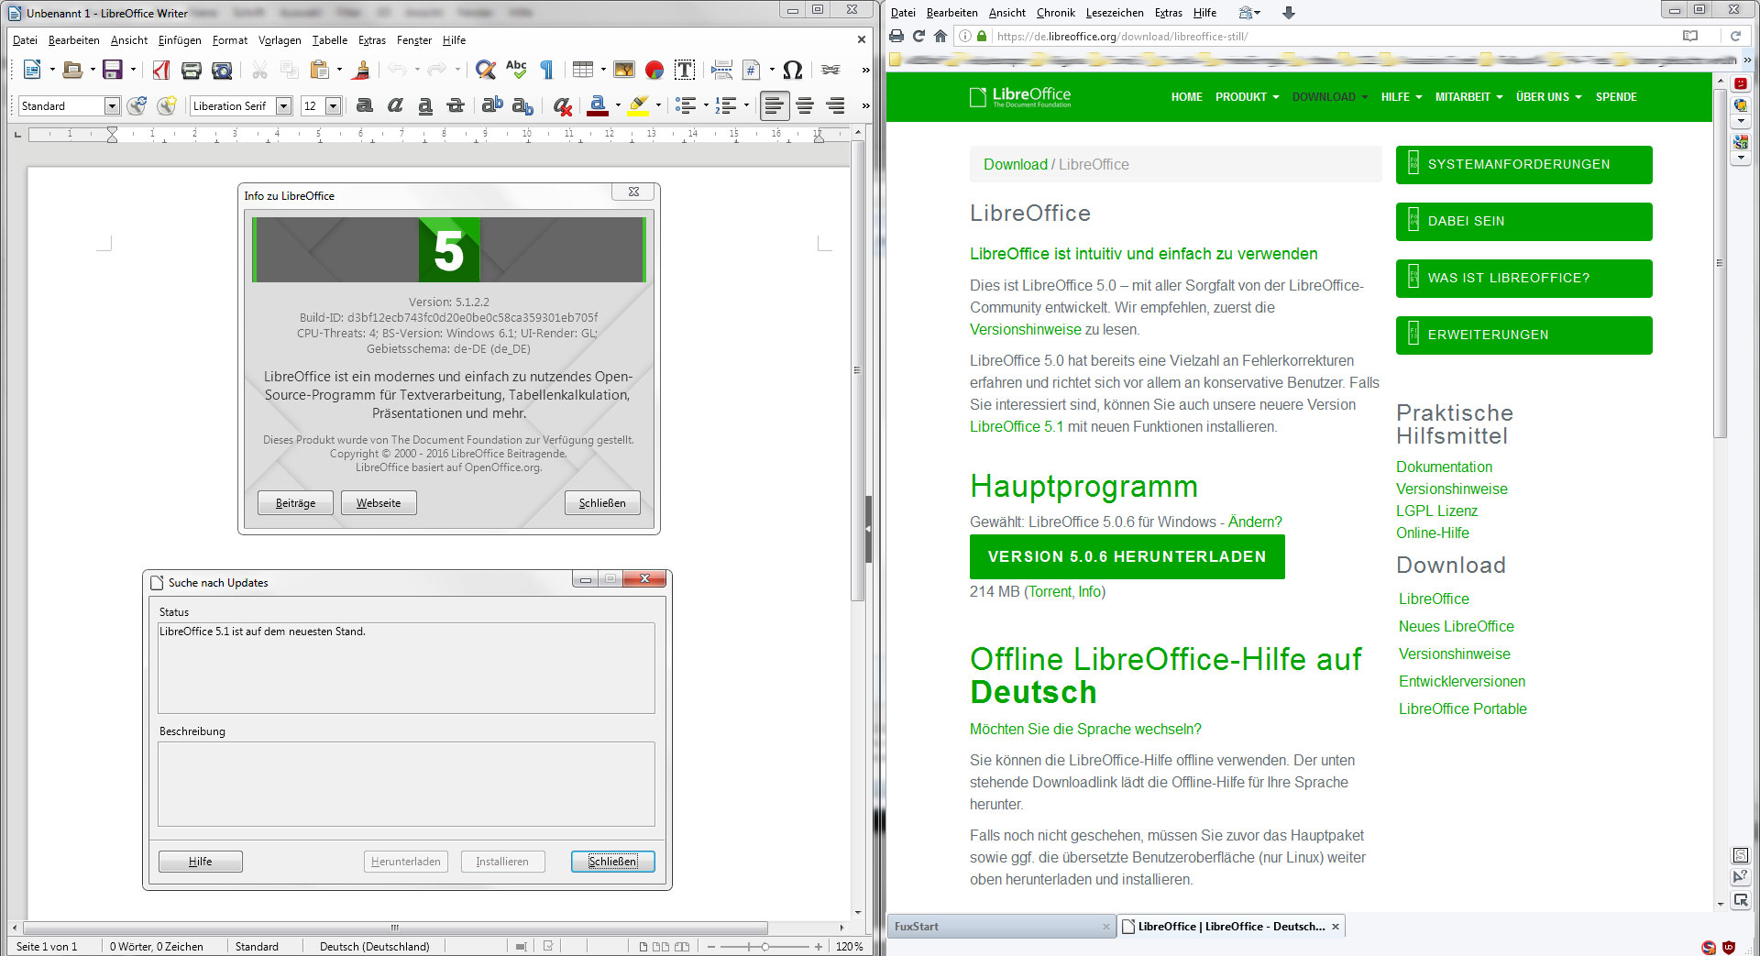
Task: Click the browser home icon
Action: pos(940,37)
